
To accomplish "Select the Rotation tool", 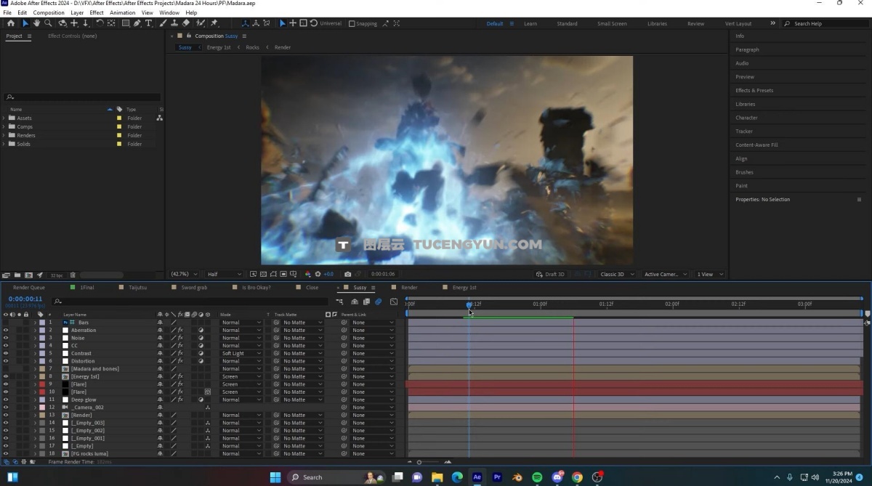I will pos(99,23).
